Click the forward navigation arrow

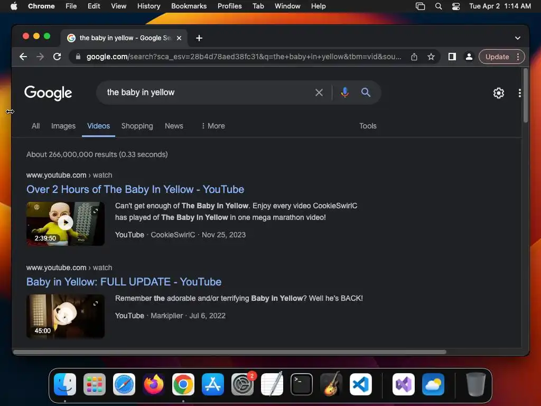[x=40, y=57]
